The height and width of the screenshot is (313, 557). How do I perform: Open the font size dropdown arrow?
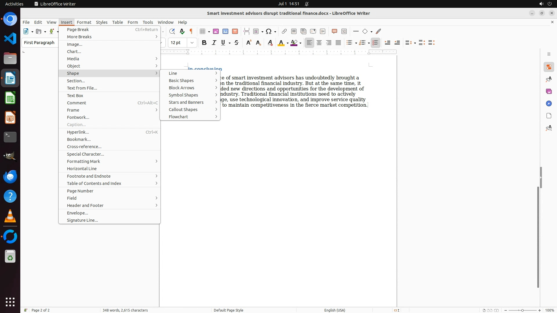(x=192, y=43)
